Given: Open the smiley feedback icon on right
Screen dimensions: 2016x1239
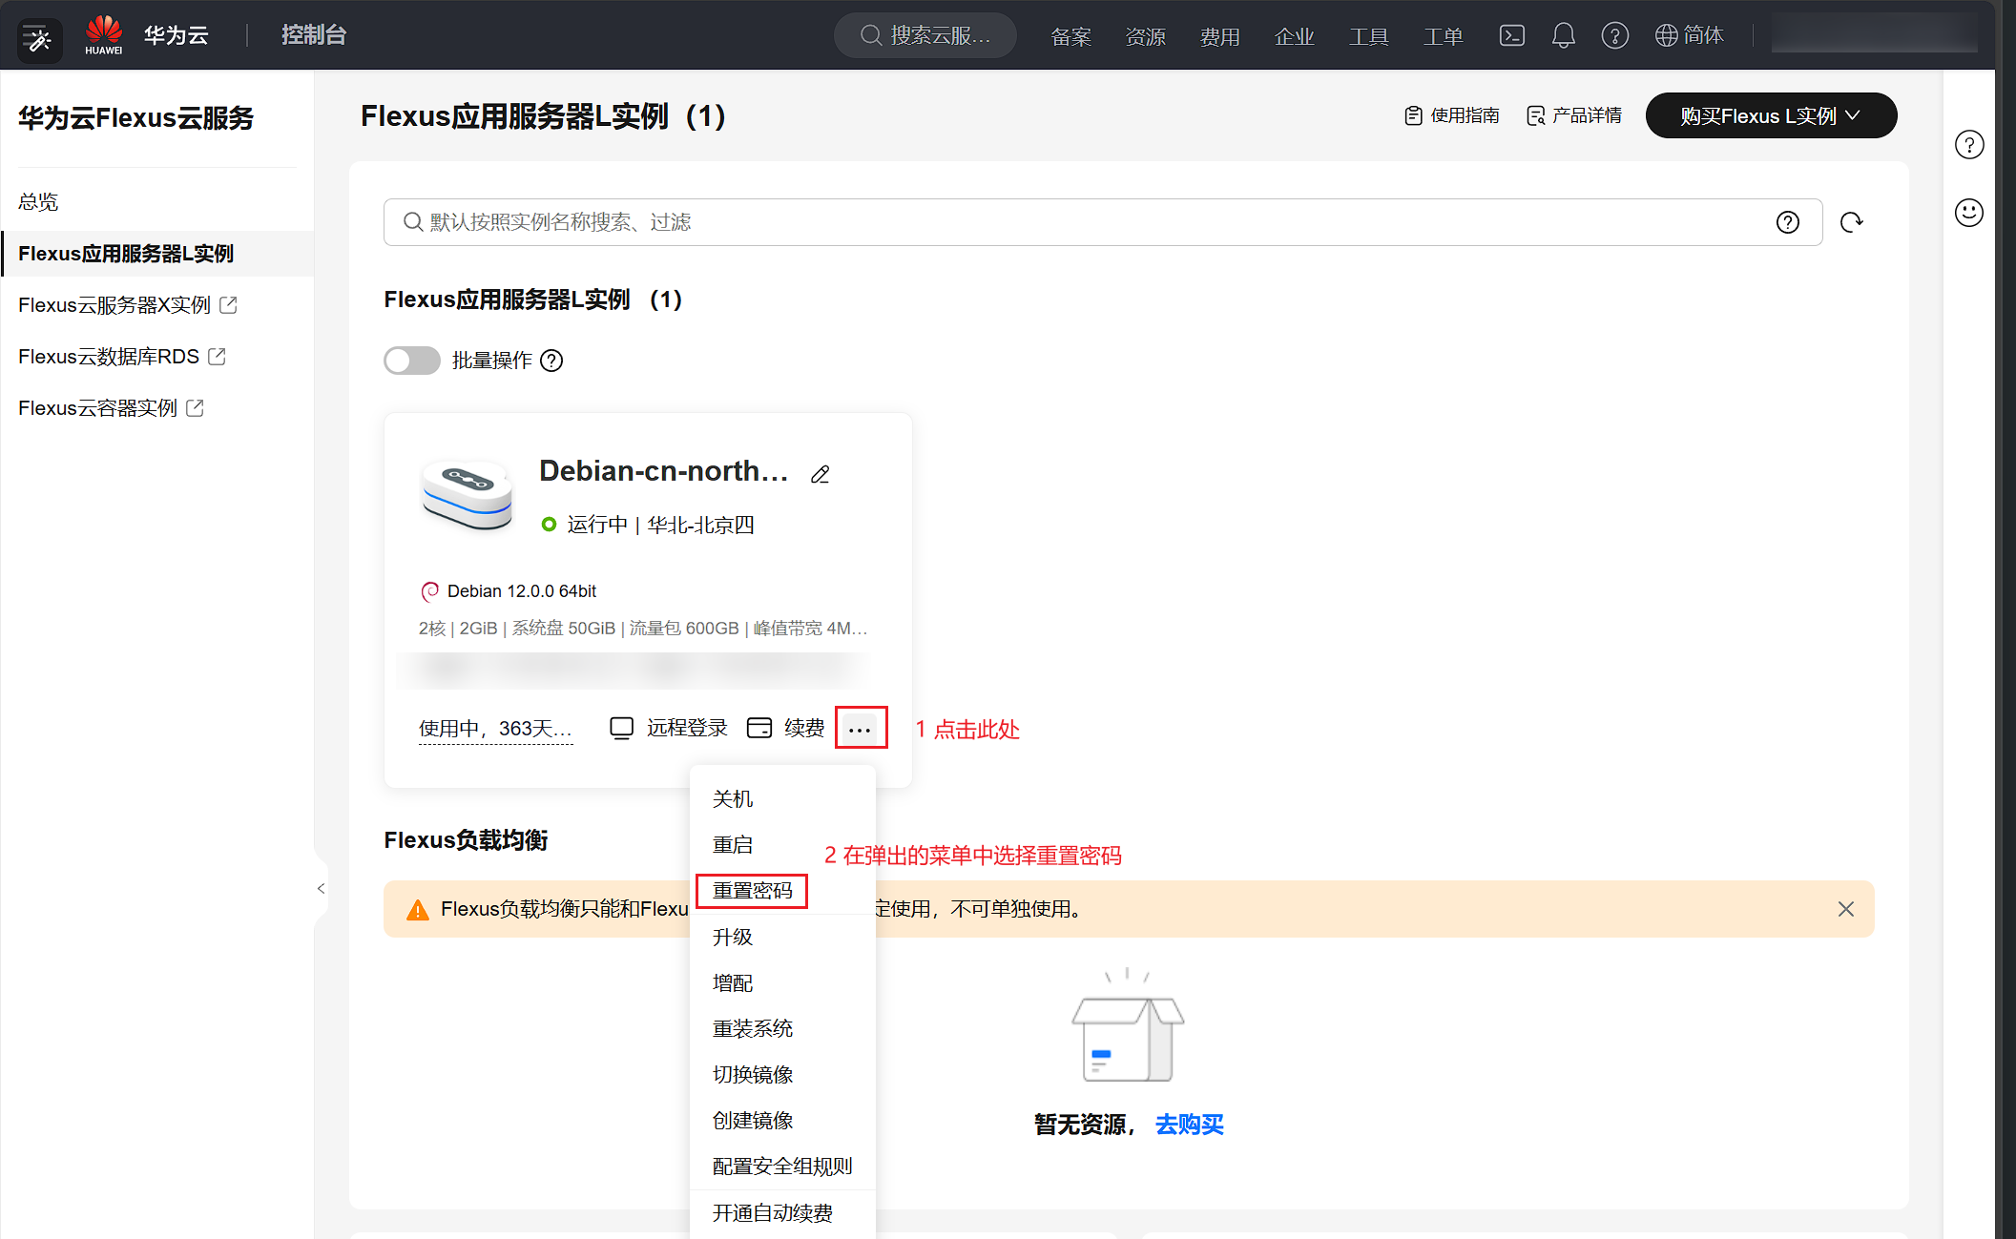Looking at the screenshot, I should coord(1968,212).
